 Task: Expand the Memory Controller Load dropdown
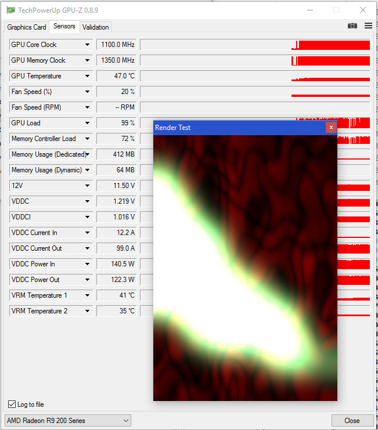pyautogui.click(x=87, y=139)
